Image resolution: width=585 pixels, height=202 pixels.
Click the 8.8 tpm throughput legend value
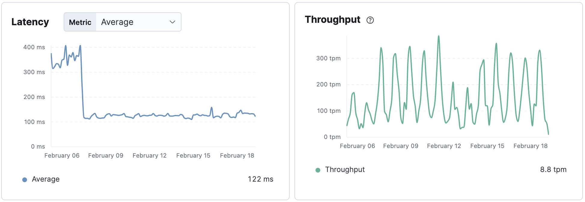pyautogui.click(x=553, y=170)
